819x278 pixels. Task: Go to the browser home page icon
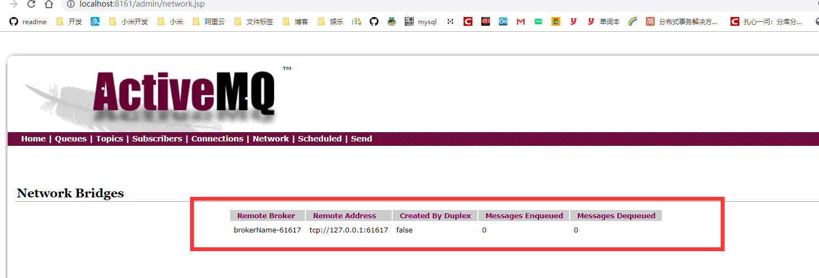point(49,4)
